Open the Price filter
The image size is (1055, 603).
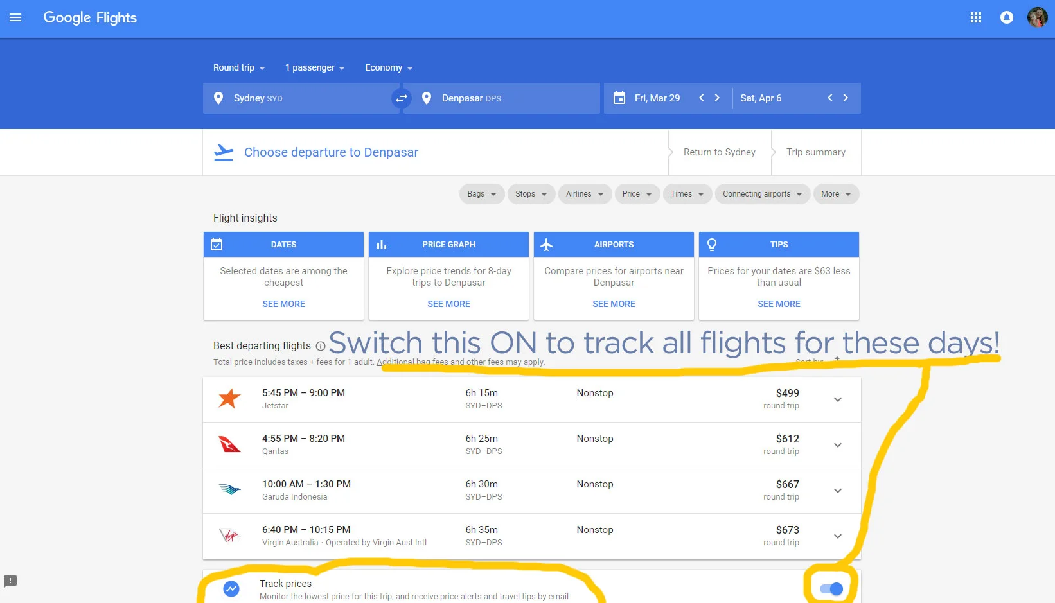pyautogui.click(x=637, y=194)
